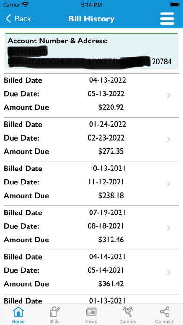Viewport: 183px width, 325px height.
Task: Open the Careers people-search icon
Action: click(127, 312)
